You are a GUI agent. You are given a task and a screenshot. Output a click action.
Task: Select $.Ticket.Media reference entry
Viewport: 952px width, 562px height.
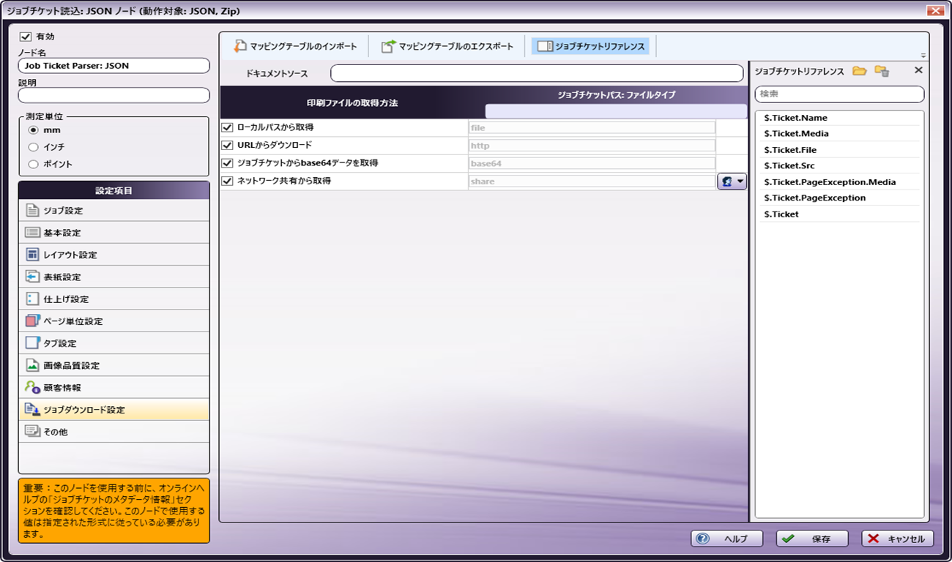click(x=838, y=134)
